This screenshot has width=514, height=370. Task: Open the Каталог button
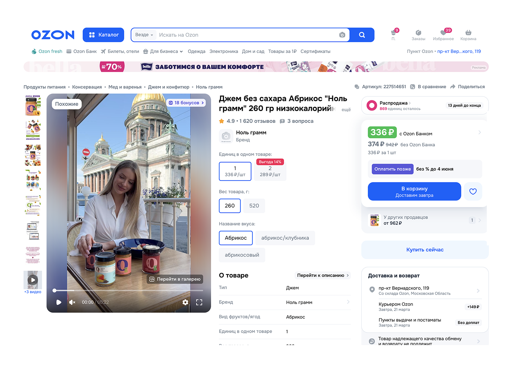coord(103,35)
